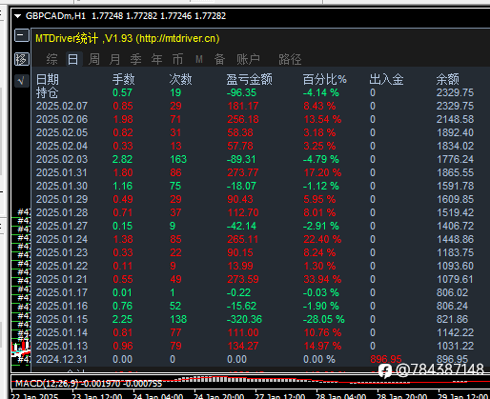The height and width of the screenshot is (399, 490).
Task: Open the GBPCADm,H1 chart dropdown arrow
Action: pyautogui.click(x=18, y=16)
